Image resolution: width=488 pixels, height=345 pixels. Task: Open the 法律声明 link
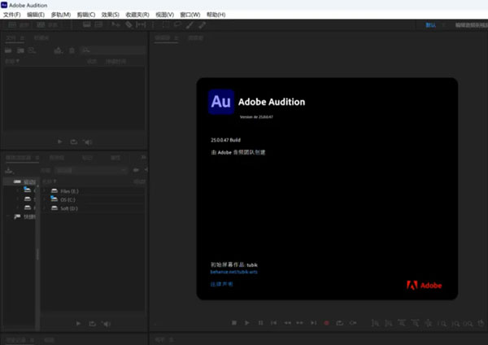221,284
